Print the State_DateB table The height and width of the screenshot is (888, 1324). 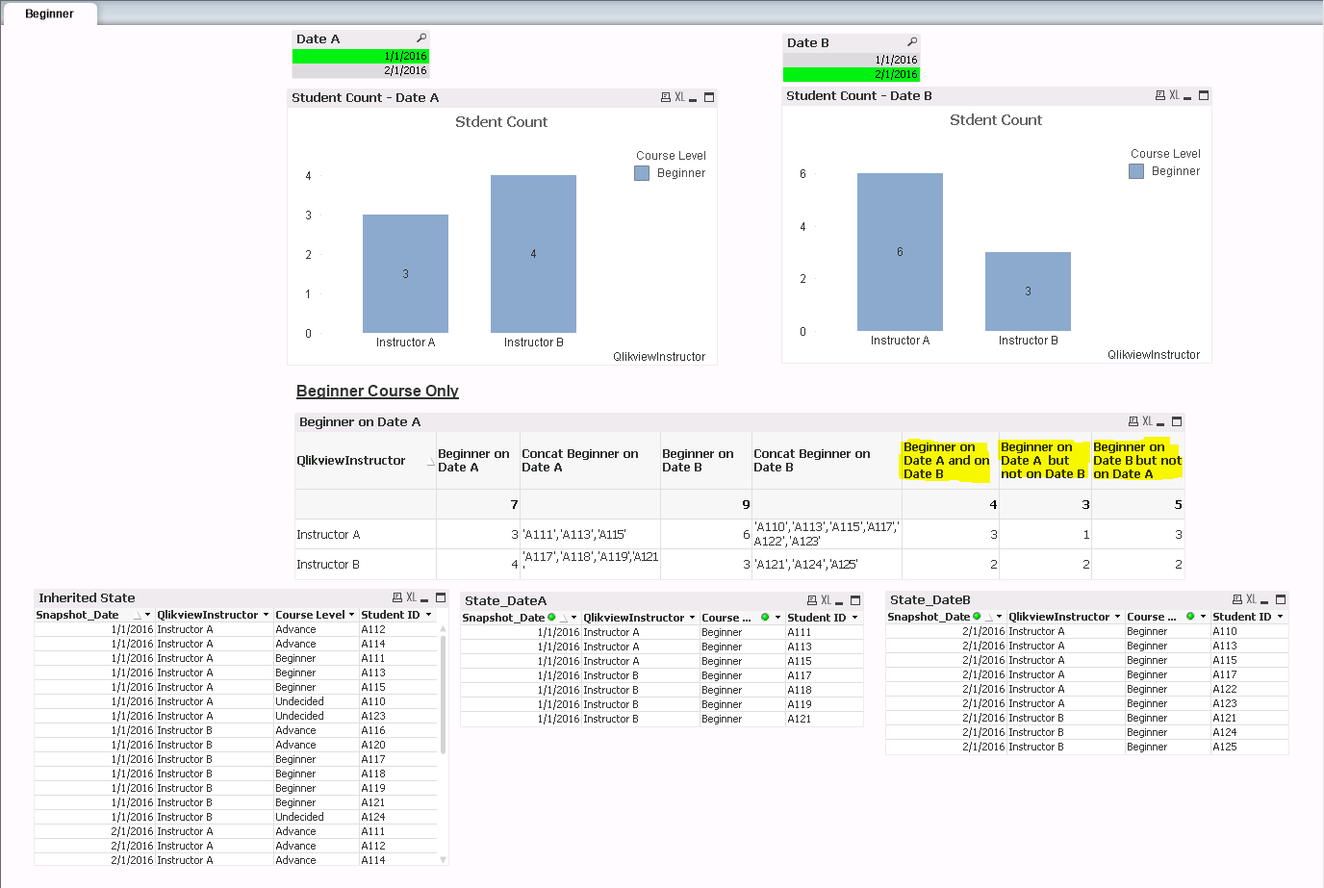pyautogui.click(x=1236, y=599)
